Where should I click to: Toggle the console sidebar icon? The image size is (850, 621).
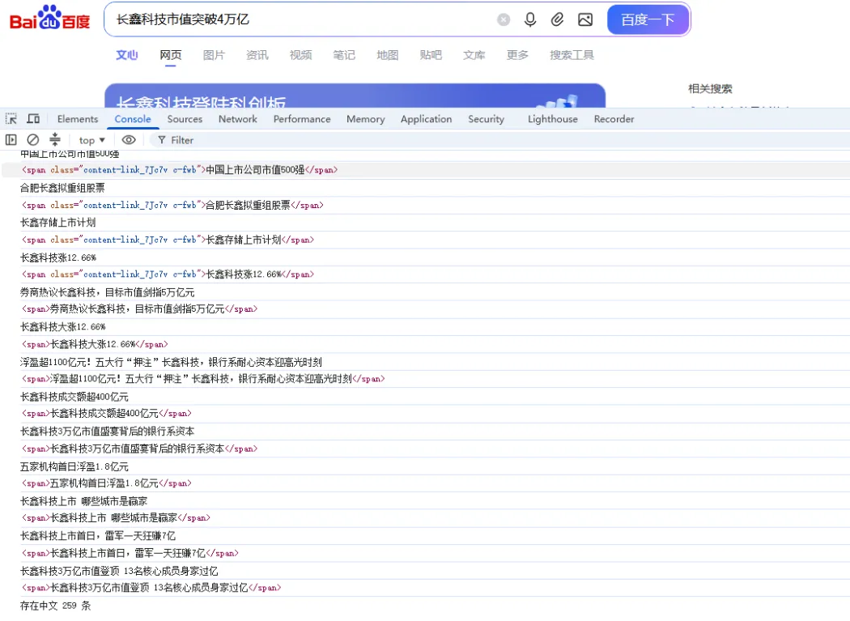11,140
